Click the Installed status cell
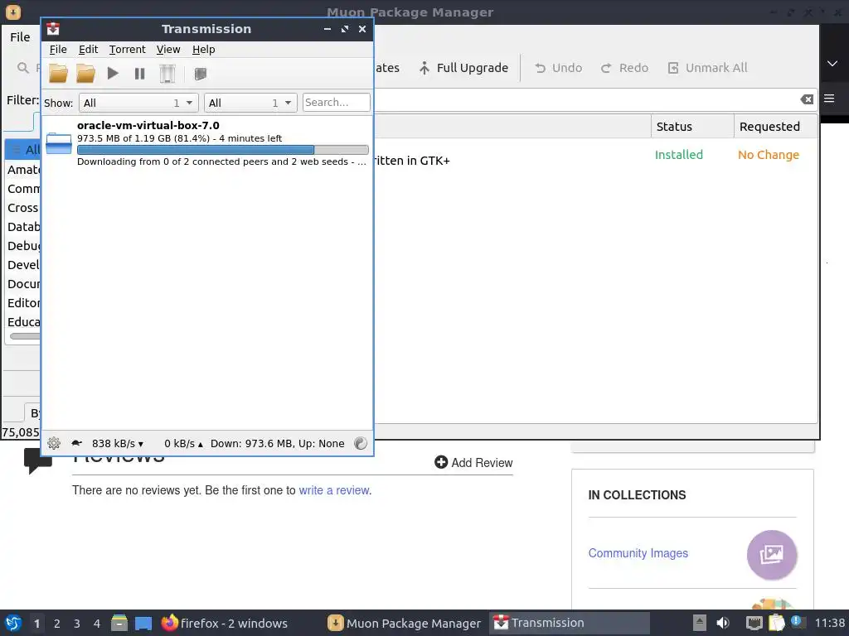The image size is (849, 636). [678, 155]
